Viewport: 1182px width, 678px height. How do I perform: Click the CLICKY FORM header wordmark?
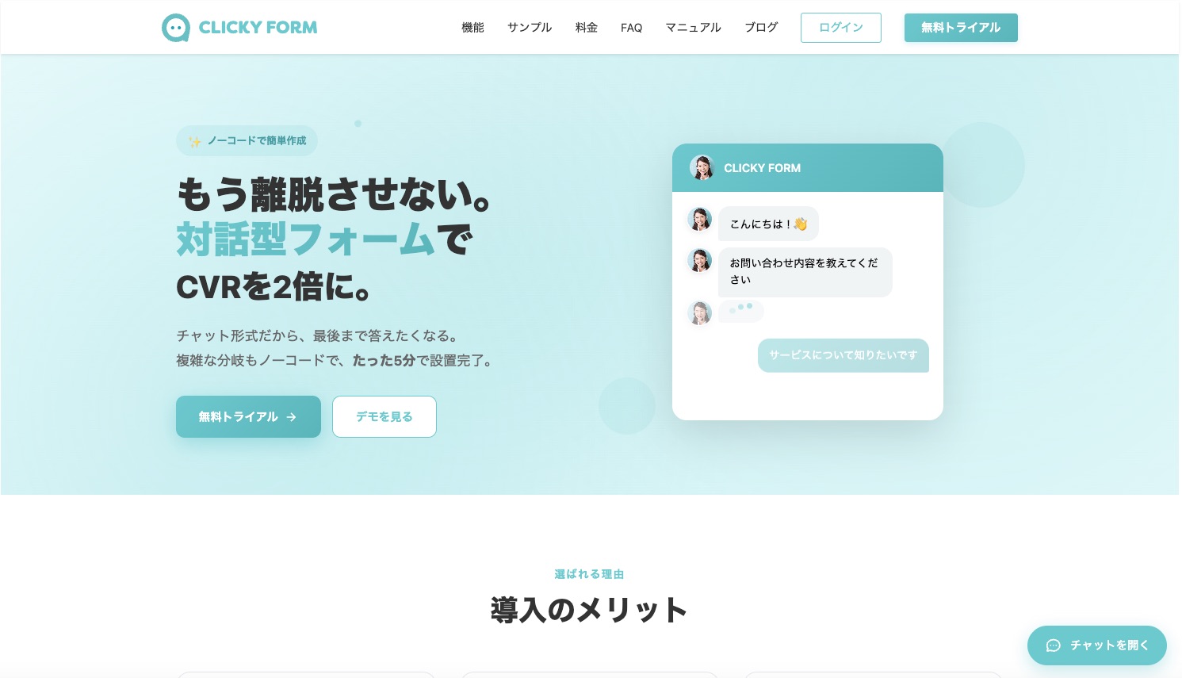tap(258, 28)
